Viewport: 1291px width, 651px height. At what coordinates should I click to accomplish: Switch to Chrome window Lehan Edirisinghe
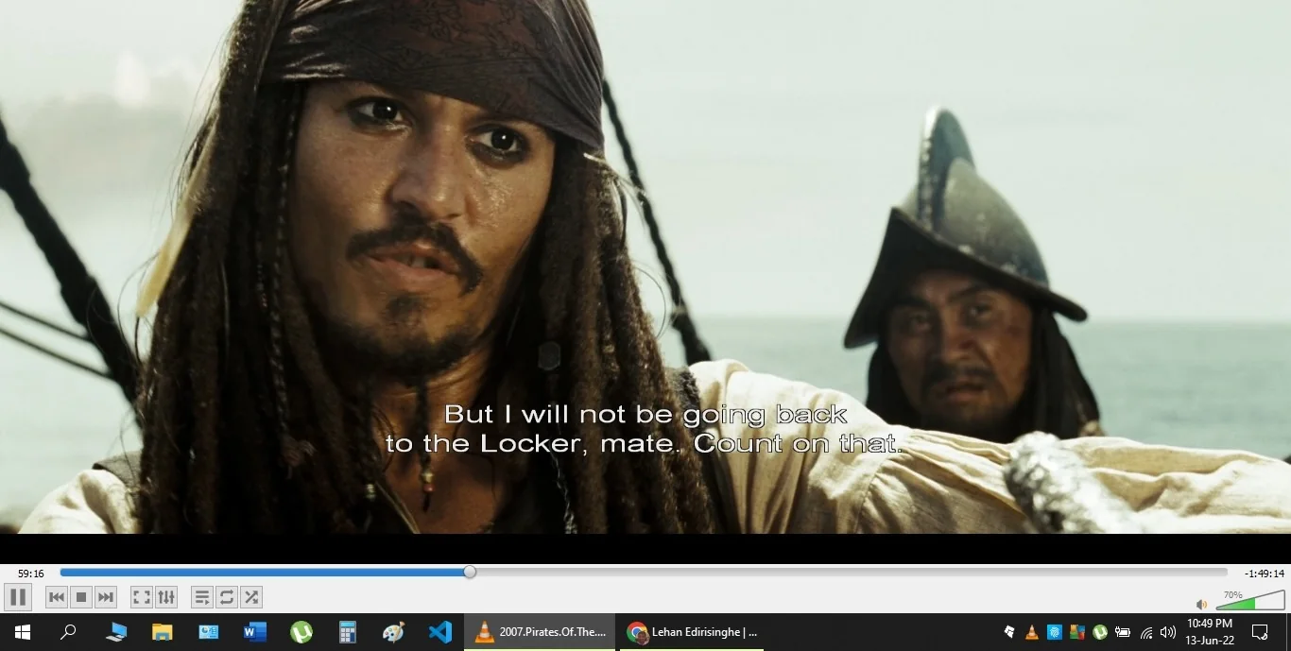tap(691, 632)
